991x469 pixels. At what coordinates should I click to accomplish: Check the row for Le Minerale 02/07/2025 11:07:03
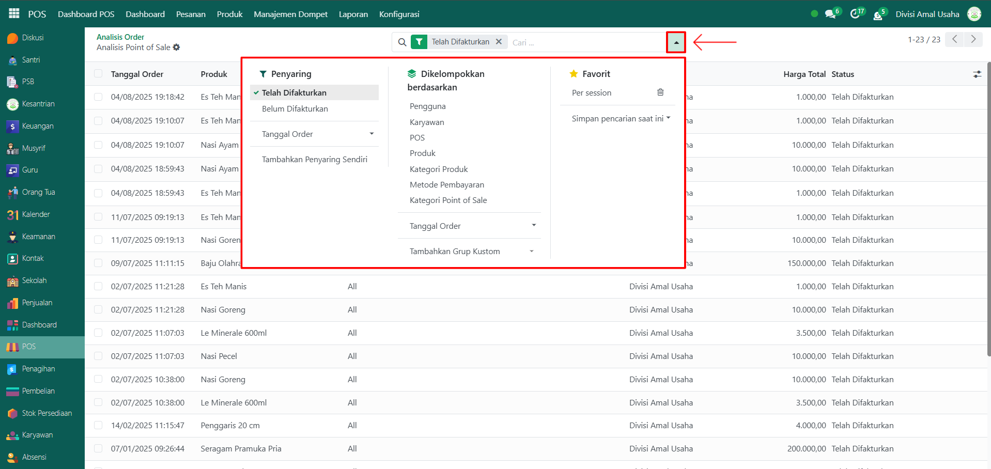point(98,333)
